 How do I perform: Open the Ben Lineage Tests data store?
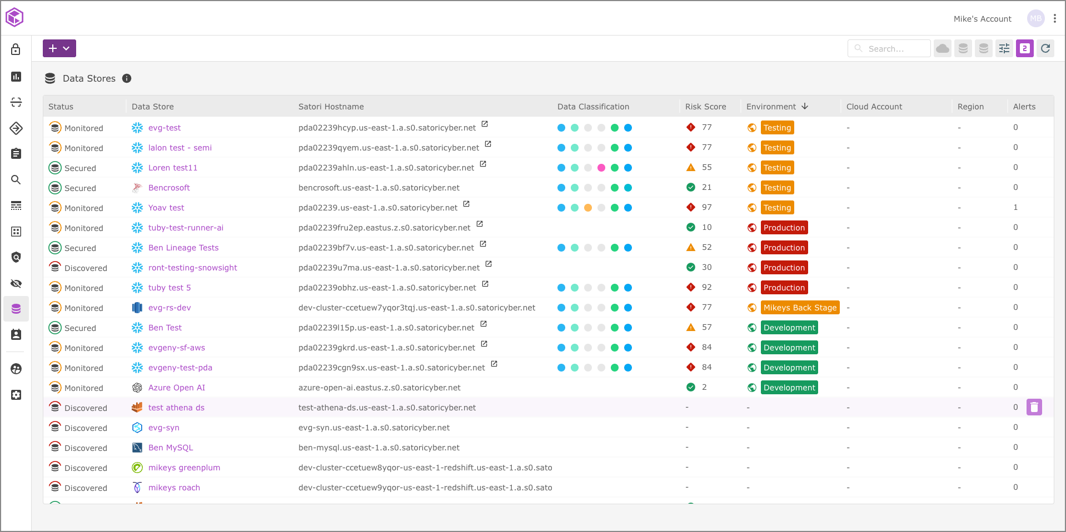pos(183,248)
